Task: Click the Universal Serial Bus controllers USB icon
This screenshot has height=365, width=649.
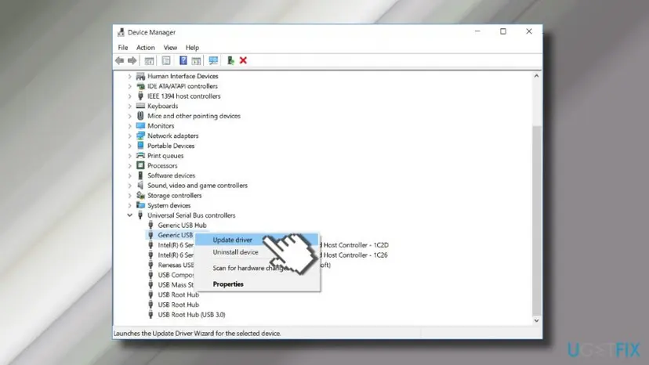Action: click(140, 215)
